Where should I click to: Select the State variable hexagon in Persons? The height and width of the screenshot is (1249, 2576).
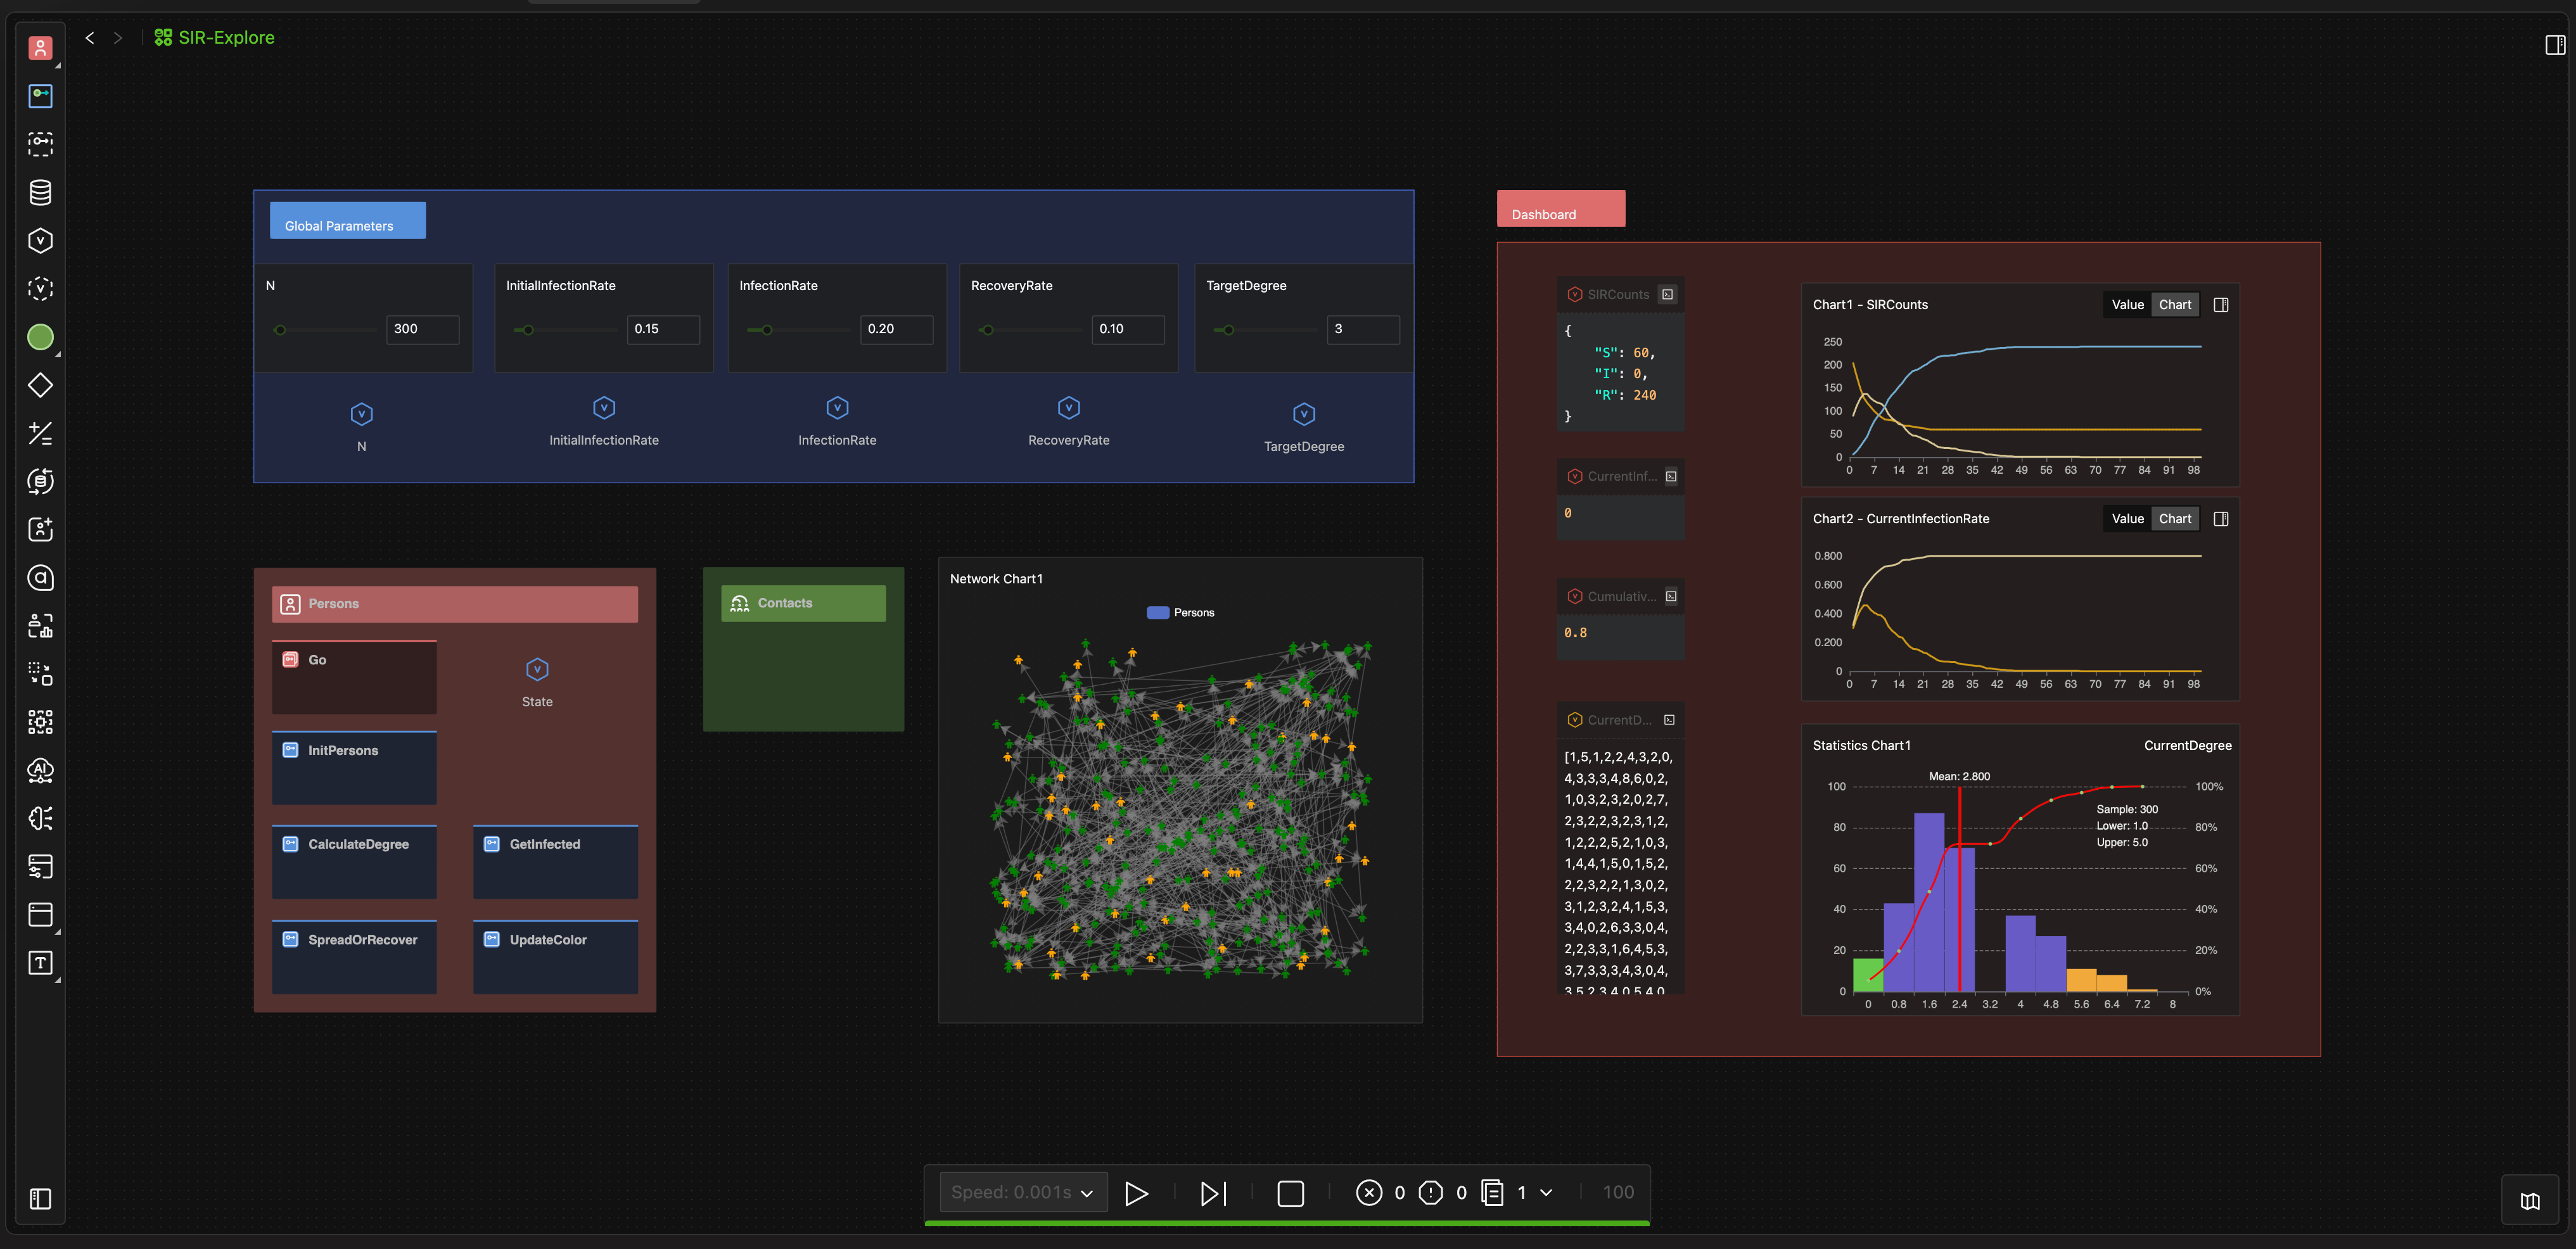coord(537,670)
